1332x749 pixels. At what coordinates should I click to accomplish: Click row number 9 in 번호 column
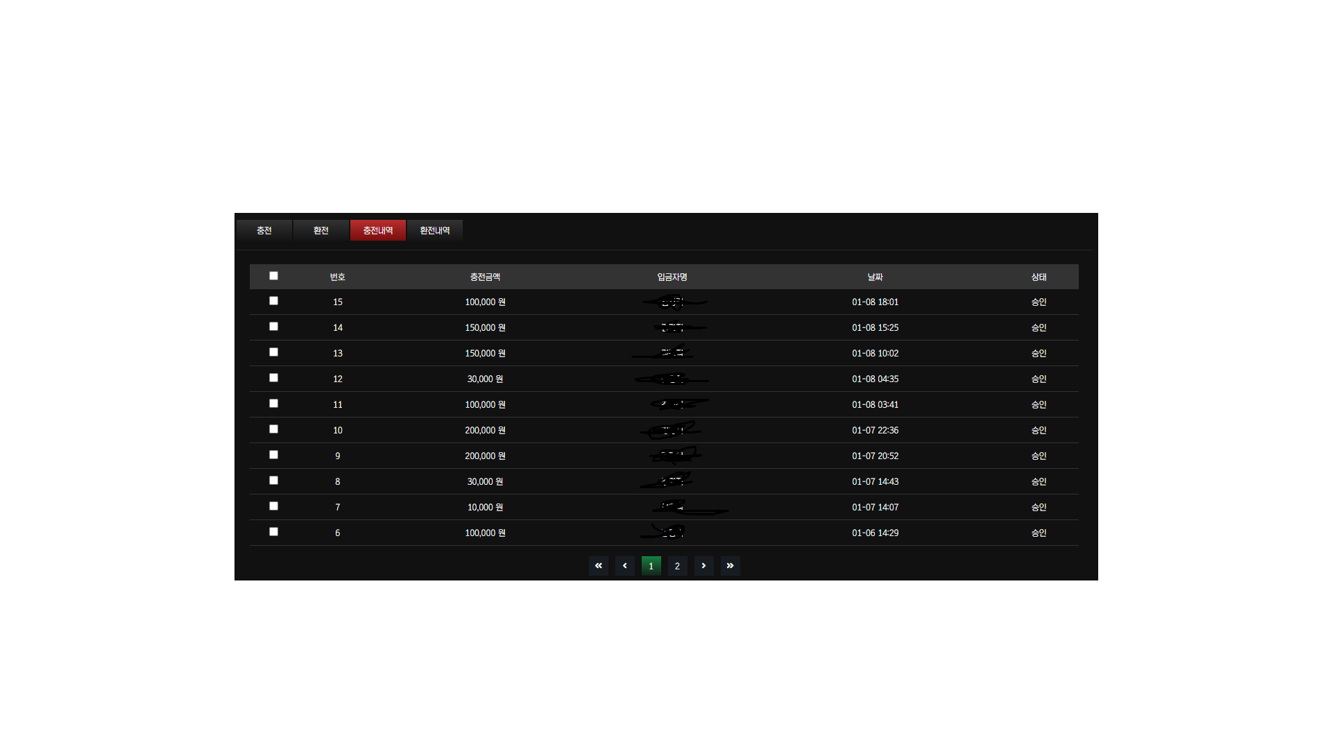[x=338, y=456]
